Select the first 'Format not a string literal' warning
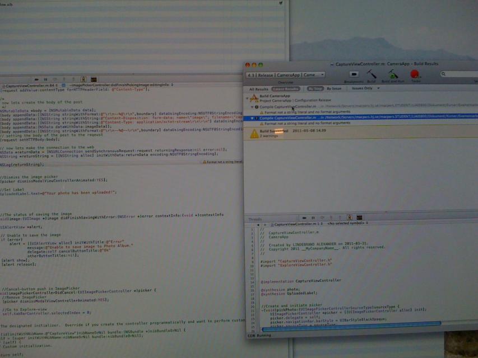This screenshot has height=358, width=478. (307, 112)
